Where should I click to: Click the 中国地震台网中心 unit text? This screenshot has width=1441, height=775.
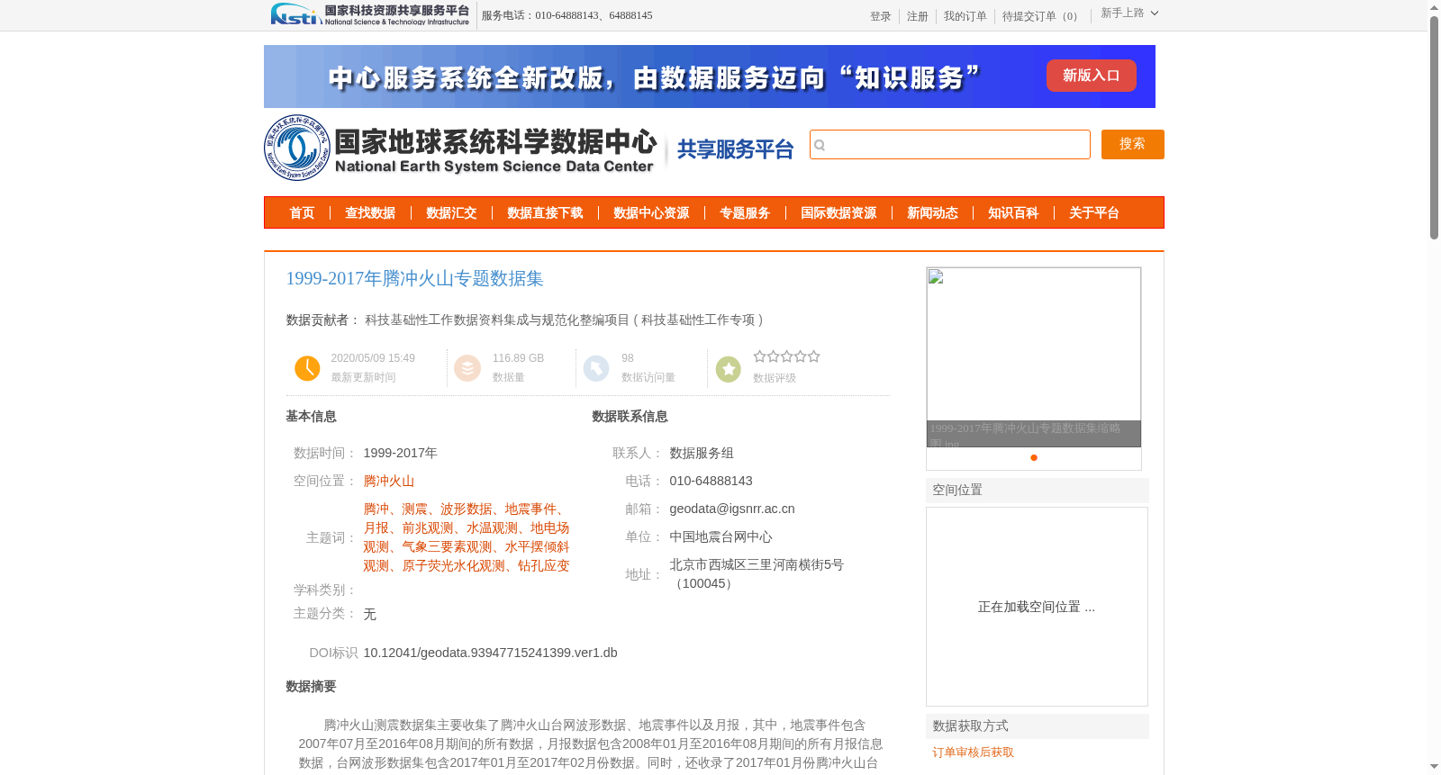[x=720, y=536]
